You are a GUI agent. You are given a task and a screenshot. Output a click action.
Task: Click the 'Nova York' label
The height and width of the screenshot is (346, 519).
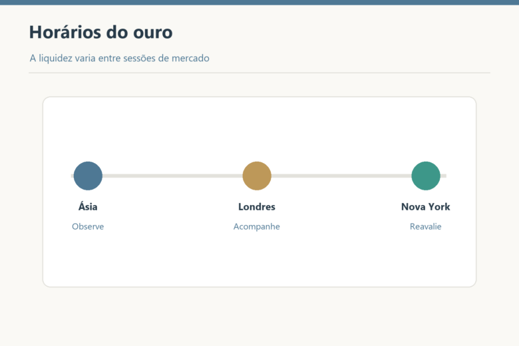pos(426,207)
